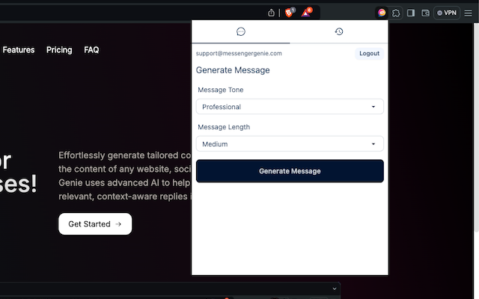
Task: Click the Brave Shields lion icon
Action: tap(289, 13)
